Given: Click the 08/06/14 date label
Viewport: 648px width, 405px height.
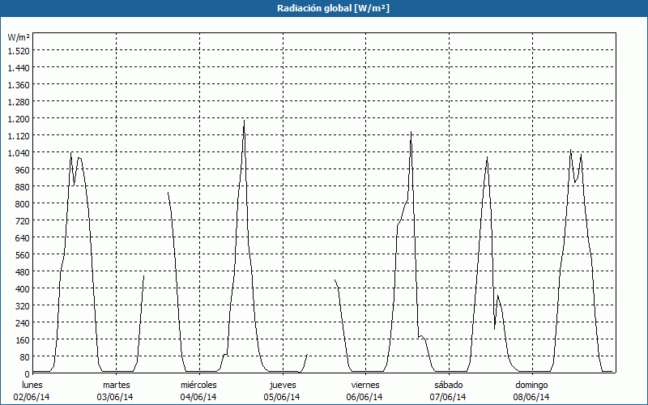Looking at the screenshot, I should coord(531,397).
